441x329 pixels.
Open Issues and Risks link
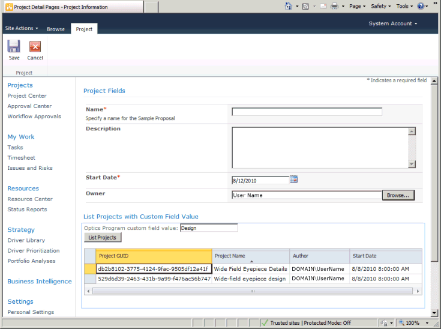30,168
